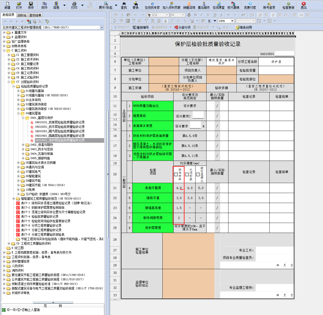Open the 打印 dropdown arrow
This screenshot has height=315, width=323.
click(83, 5)
